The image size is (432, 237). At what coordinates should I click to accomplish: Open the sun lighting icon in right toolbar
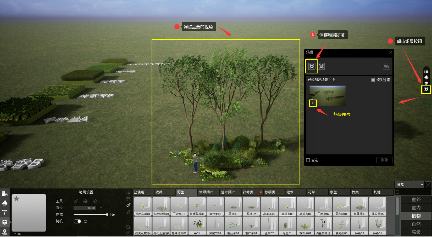(x=426, y=77)
